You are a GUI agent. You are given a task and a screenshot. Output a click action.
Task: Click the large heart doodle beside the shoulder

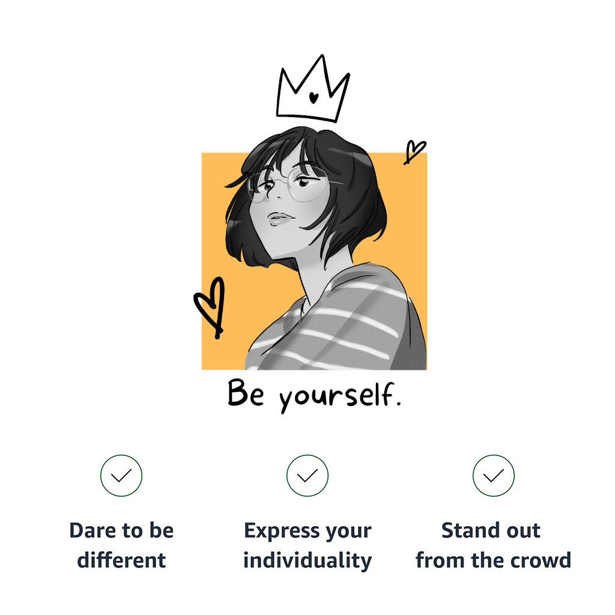click(210, 304)
